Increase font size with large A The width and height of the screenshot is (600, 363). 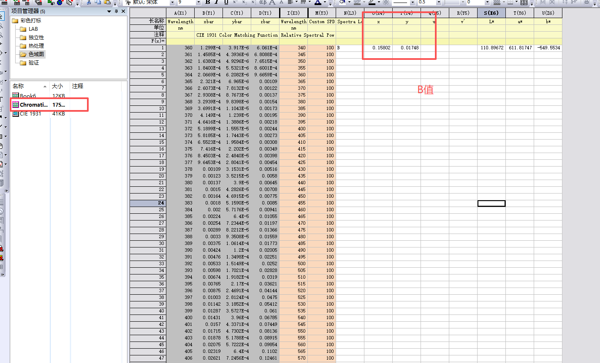point(273,2)
